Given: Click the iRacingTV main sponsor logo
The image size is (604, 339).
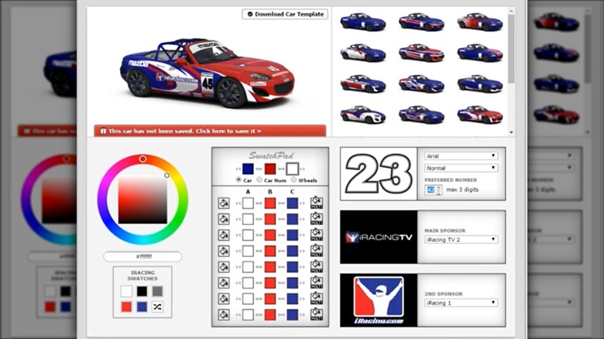Looking at the screenshot, I should pyautogui.click(x=379, y=237).
